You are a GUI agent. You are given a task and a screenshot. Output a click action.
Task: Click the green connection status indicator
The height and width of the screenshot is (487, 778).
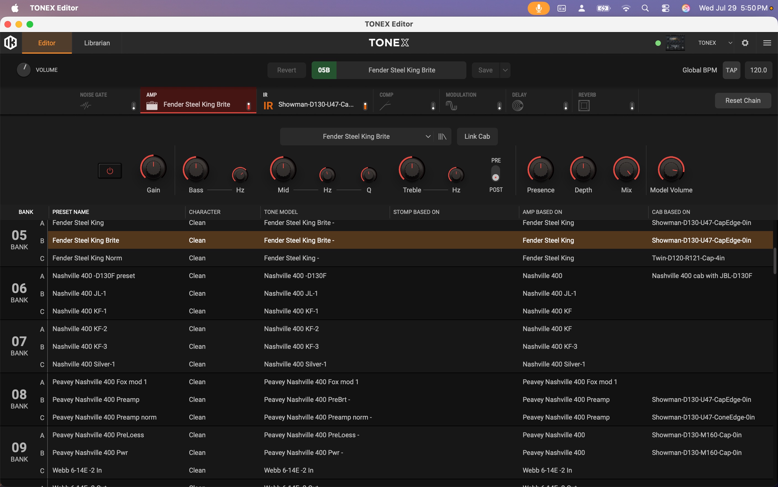[x=658, y=43]
